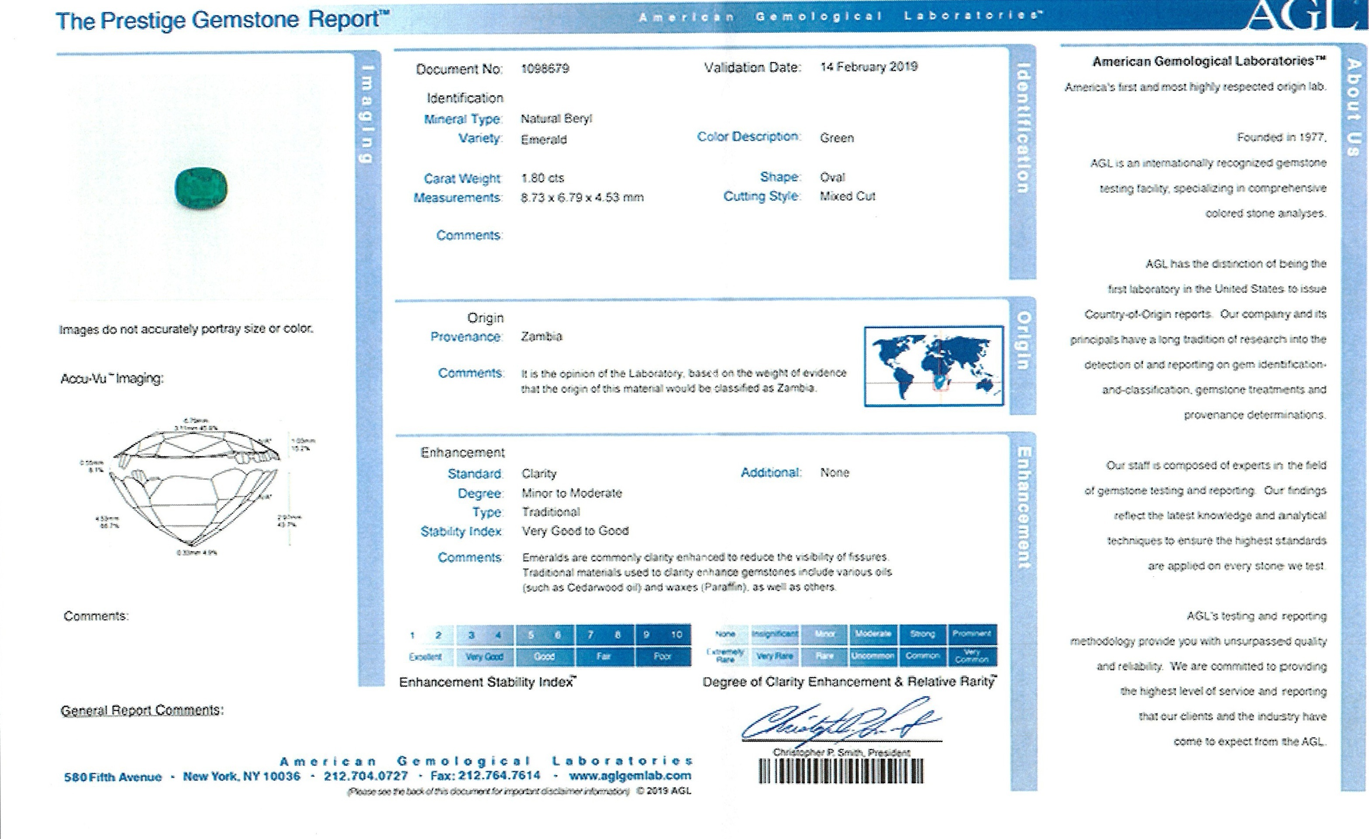Click the Prominent clarity enhancement cell
The height and width of the screenshot is (839, 1369).
[x=972, y=633]
